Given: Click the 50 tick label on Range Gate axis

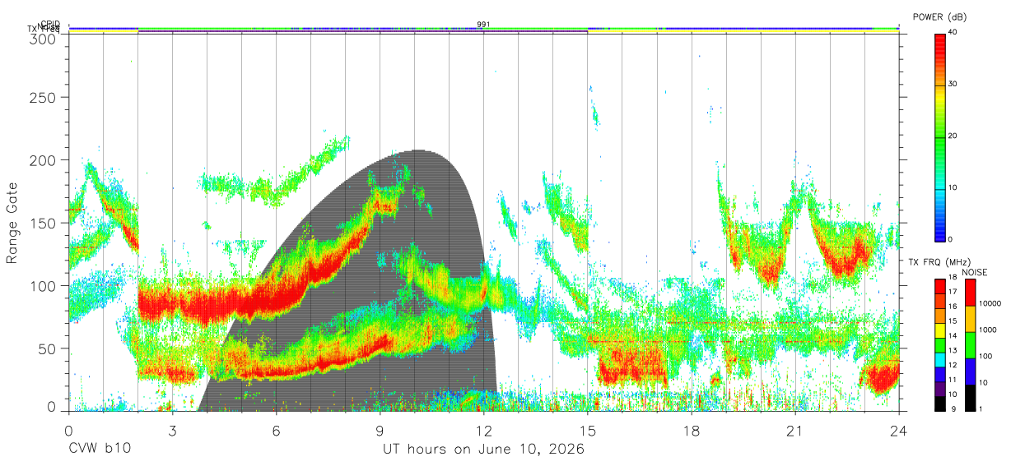Looking at the screenshot, I should point(48,348).
